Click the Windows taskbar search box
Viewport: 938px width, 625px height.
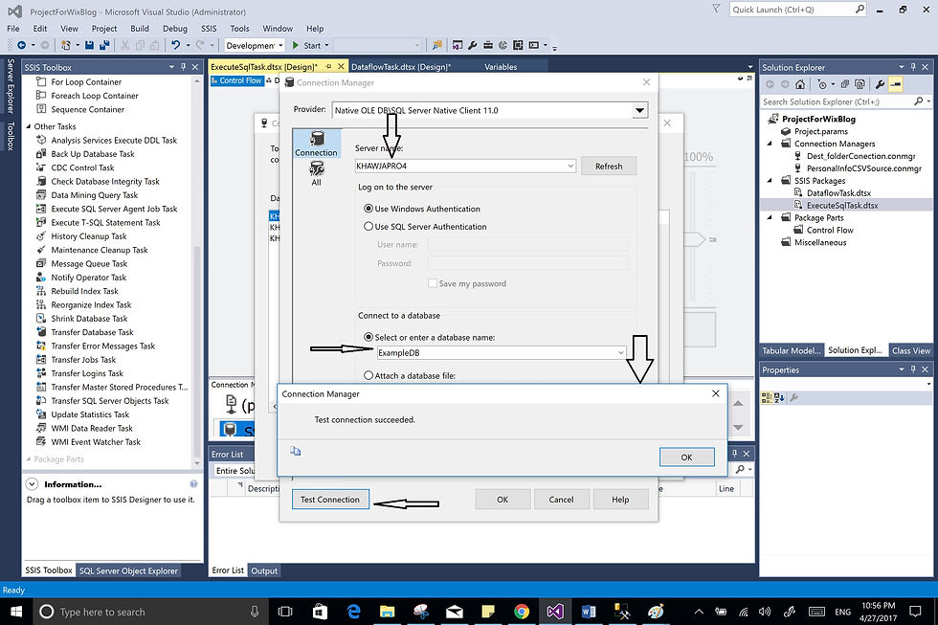pos(149,612)
